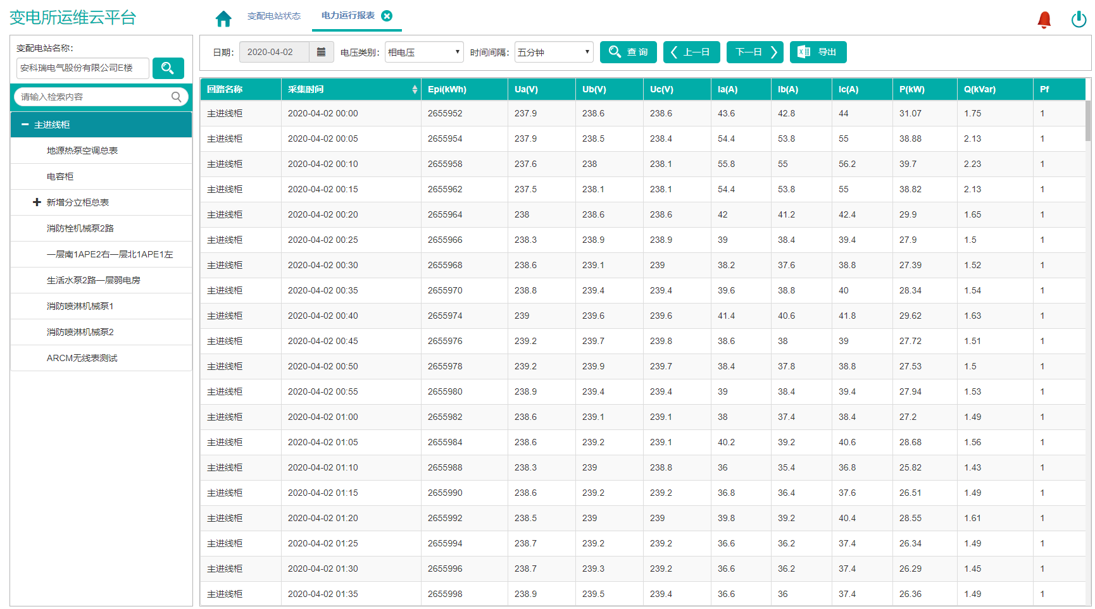1095x609 pixels.
Task: Click the power logout icon
Action: (x=1079, y=20)
